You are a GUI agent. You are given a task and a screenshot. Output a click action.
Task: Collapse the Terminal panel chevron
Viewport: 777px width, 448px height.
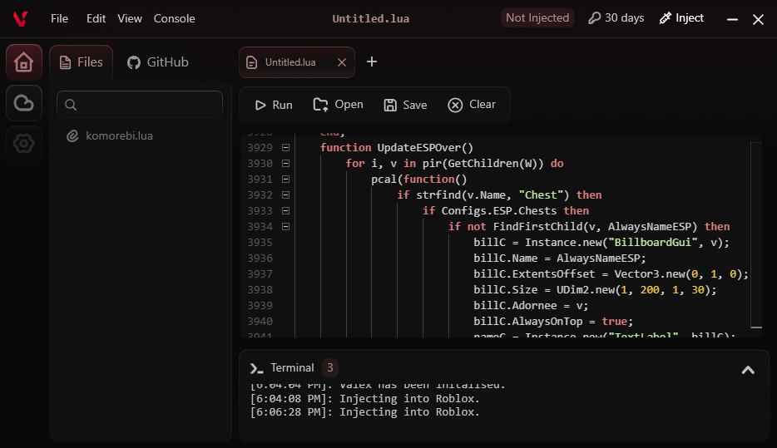click(x=748, y=370)
